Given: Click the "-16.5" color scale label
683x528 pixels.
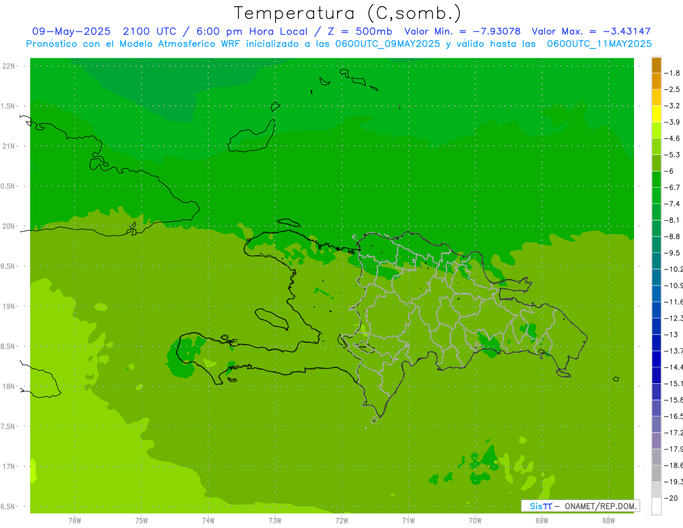Looking at the screenshot, I should point(673,416).
